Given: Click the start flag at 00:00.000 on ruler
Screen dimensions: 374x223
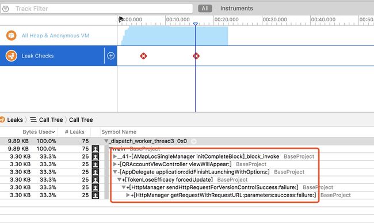Looking at the screenshot, I should coord(121,20).
